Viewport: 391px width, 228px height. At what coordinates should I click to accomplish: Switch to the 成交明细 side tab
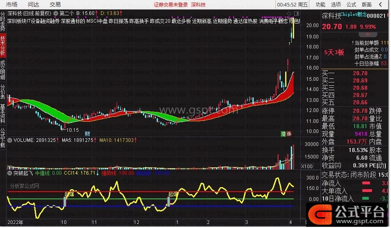(x=2, y=70)
